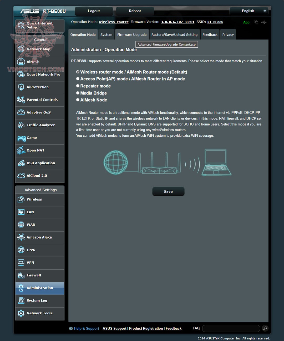Viewport: 284px width, 341px height.
Task: Click the VPN icon
Action: tap(21, 263)
